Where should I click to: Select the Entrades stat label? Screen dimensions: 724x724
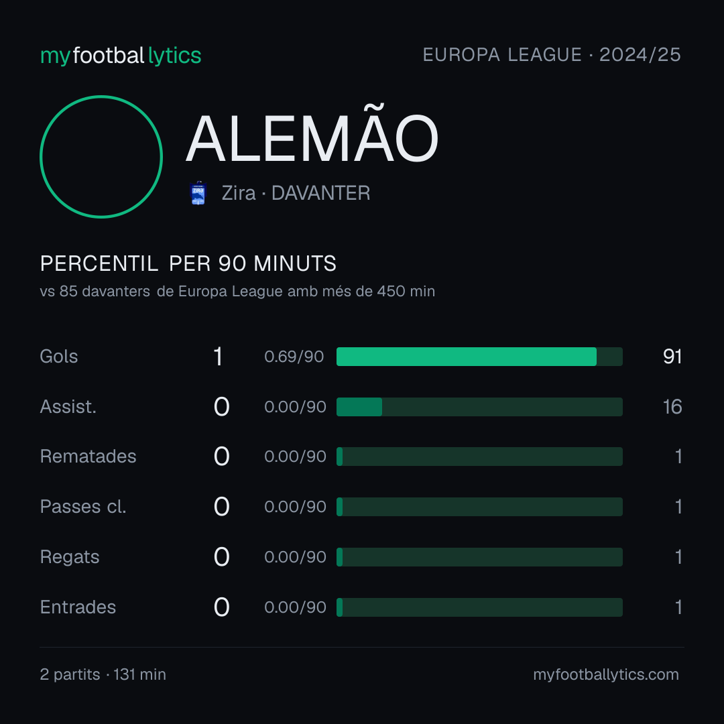click(x=78, y=607)
